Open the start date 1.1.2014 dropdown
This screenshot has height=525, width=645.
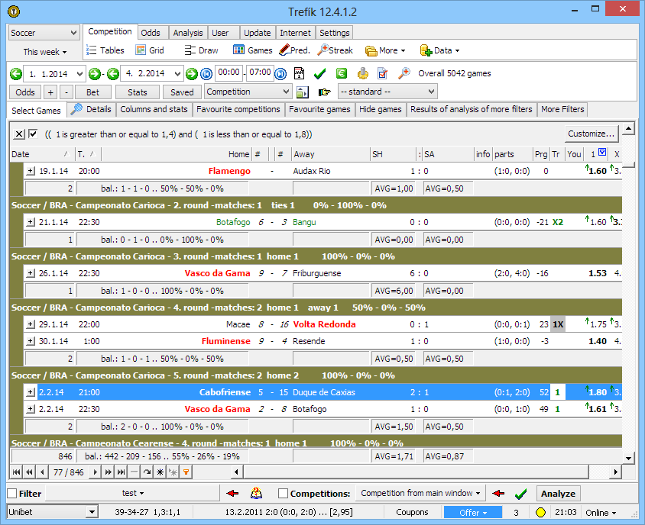pyautogui.click(x=79, y=74)
